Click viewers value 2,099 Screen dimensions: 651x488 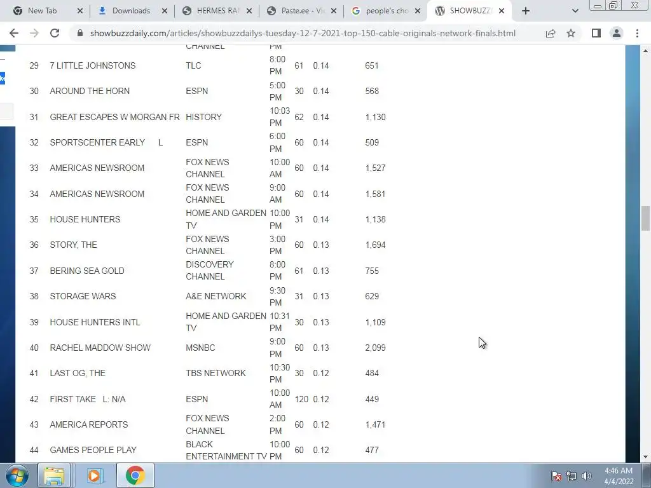(x=375, y=348)
